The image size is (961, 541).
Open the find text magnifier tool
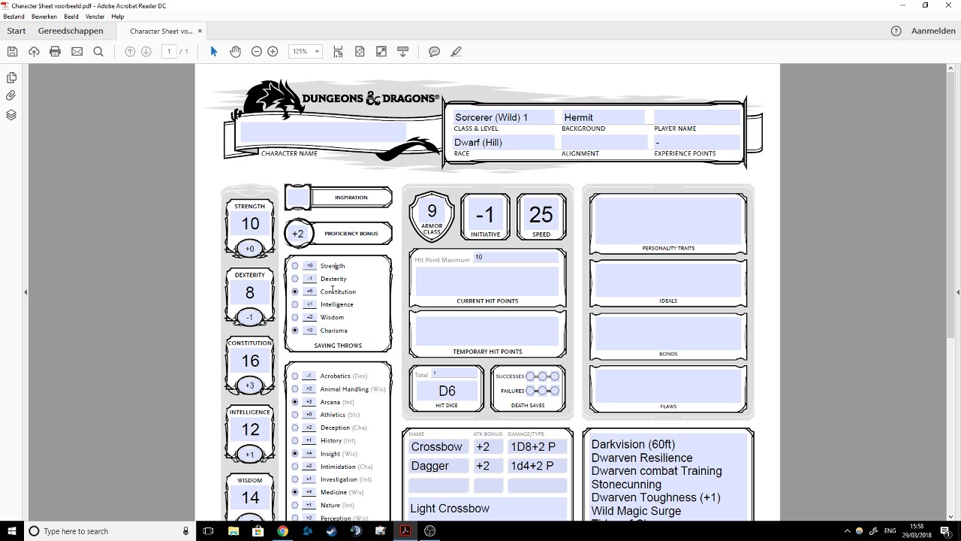pyautogui.click(x=98, y=51)
